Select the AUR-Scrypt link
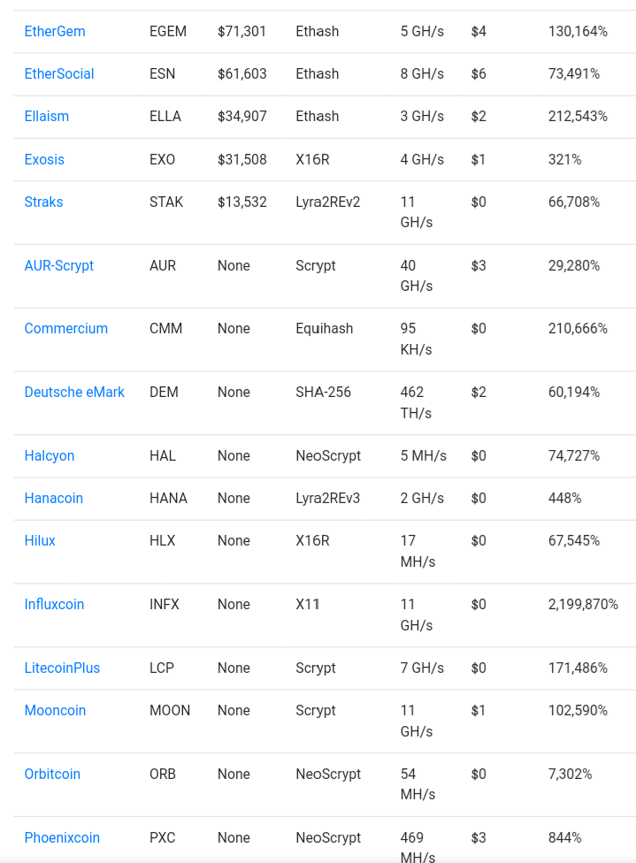 (x=59, y=265)
